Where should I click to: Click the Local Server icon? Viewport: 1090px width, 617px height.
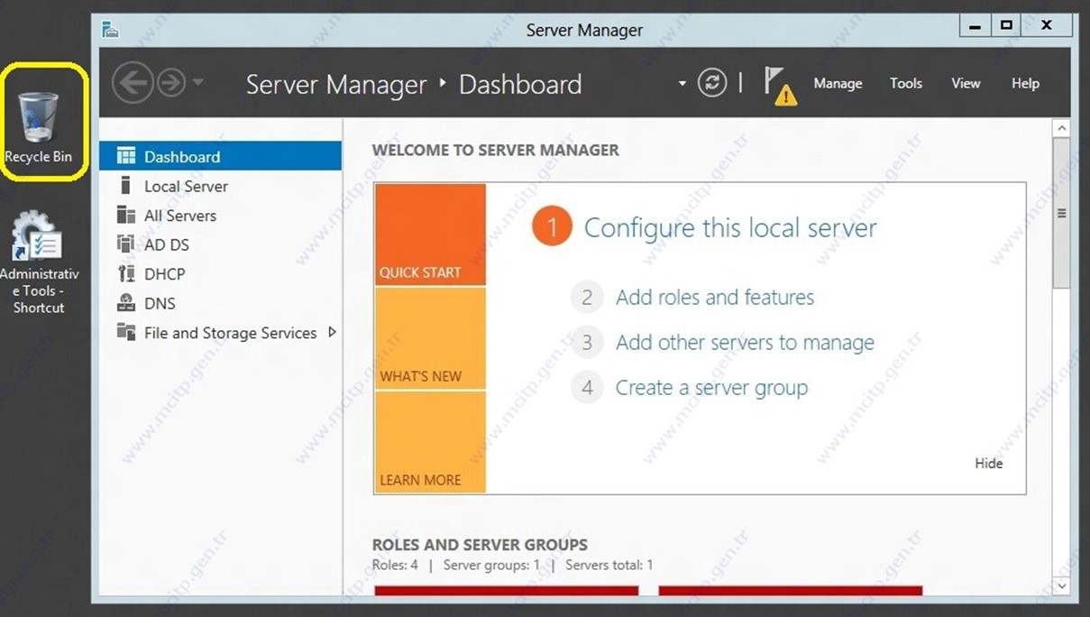[x=125, y=185]
